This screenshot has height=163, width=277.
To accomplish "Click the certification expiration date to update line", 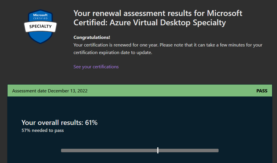I will (113, 53).
